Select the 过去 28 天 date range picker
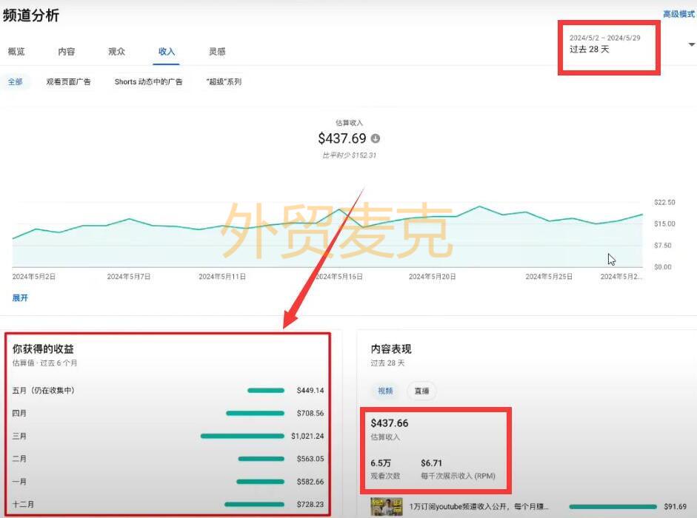The image size is (697, 518). click(608, 44)
